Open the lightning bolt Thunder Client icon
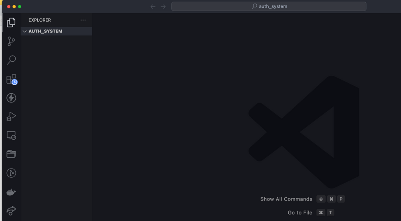 coord(11,98)
